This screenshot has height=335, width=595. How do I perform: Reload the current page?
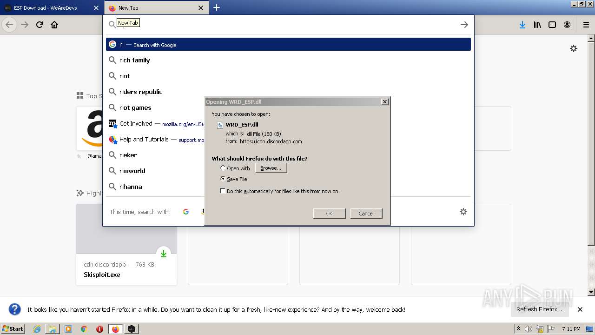point(40,25)
